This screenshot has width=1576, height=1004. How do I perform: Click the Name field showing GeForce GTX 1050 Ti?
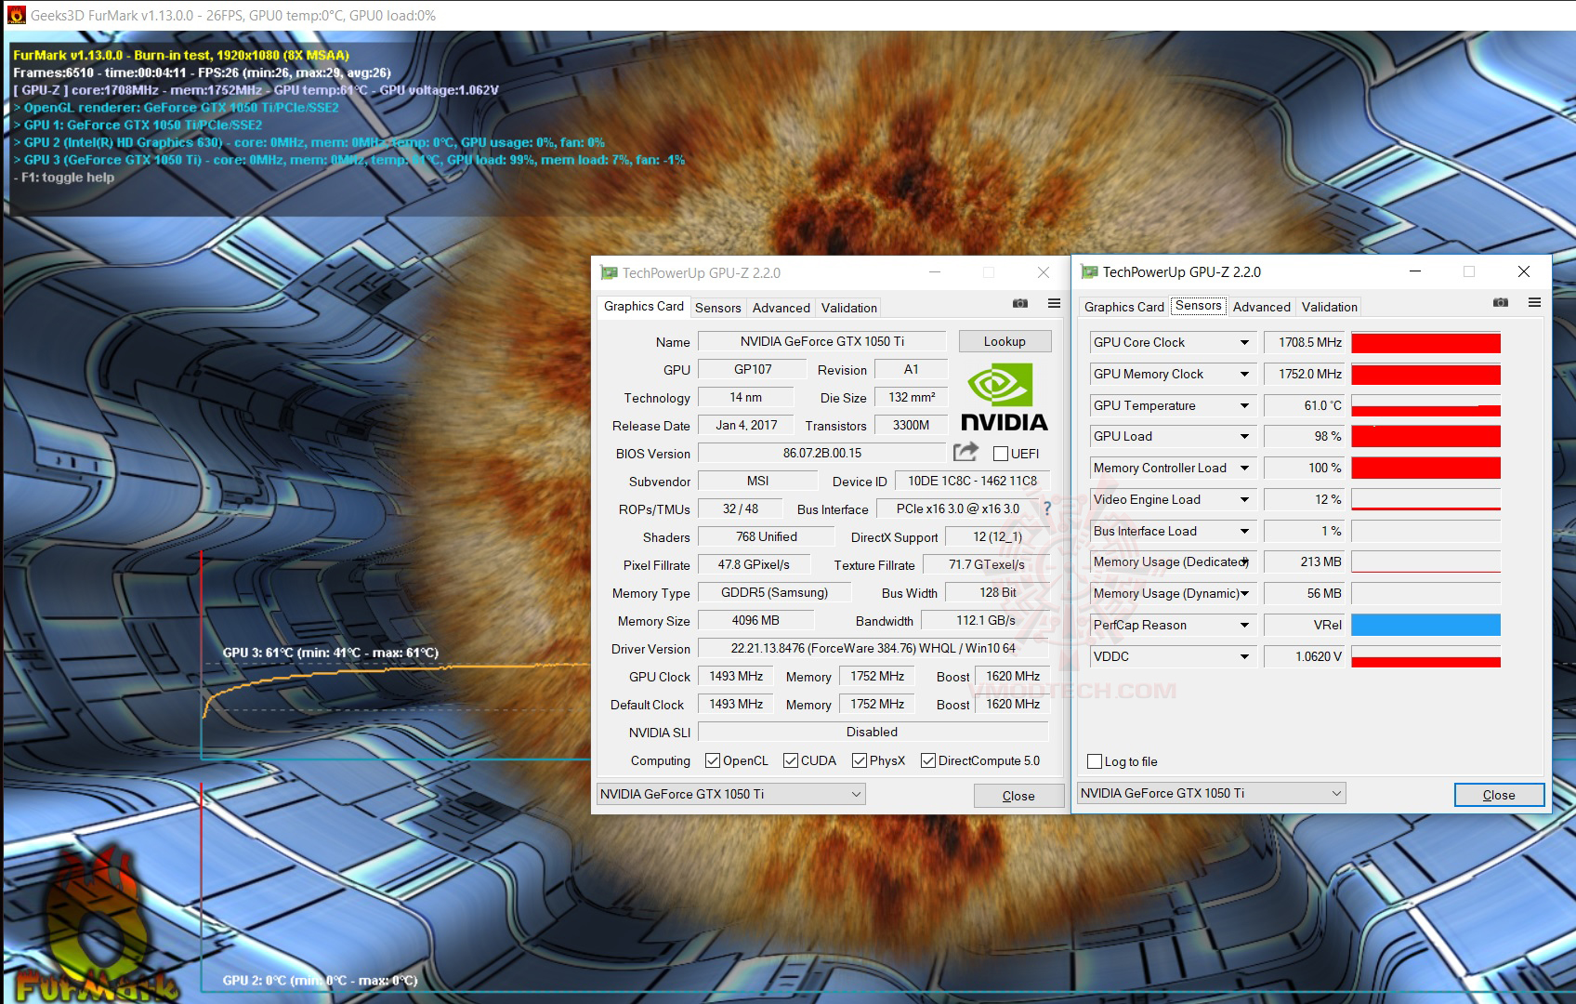click(x=822, y=341)
